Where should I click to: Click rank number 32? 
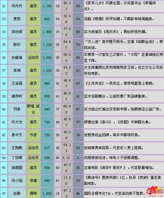[x=4, y=6]
